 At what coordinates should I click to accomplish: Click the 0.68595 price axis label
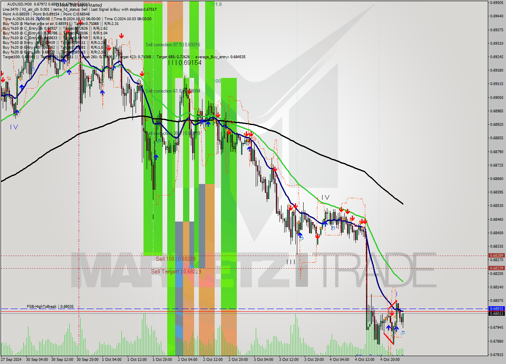pyautogui.click(x=497, y=192)
